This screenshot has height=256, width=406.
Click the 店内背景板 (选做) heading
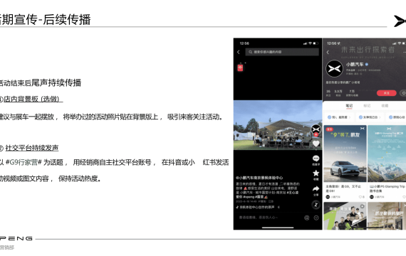pyautogui.click(x=33, y=99)
